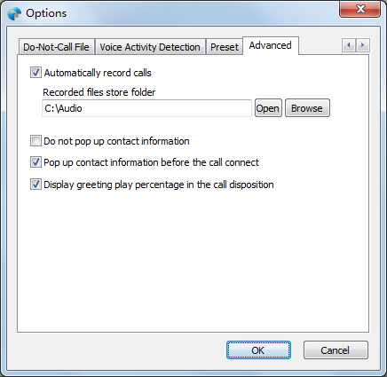Disable Automatically record calls

coord(36,73)
